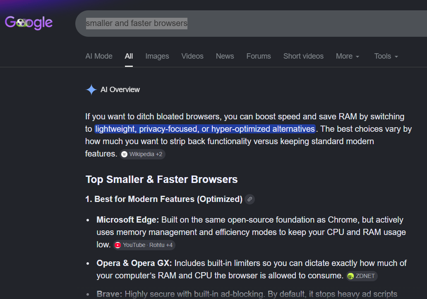Click the Brave bullet label

click(110, 294)
